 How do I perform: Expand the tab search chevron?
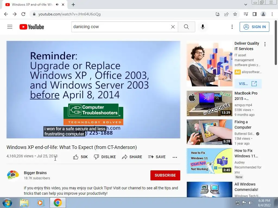pos(245,5)
